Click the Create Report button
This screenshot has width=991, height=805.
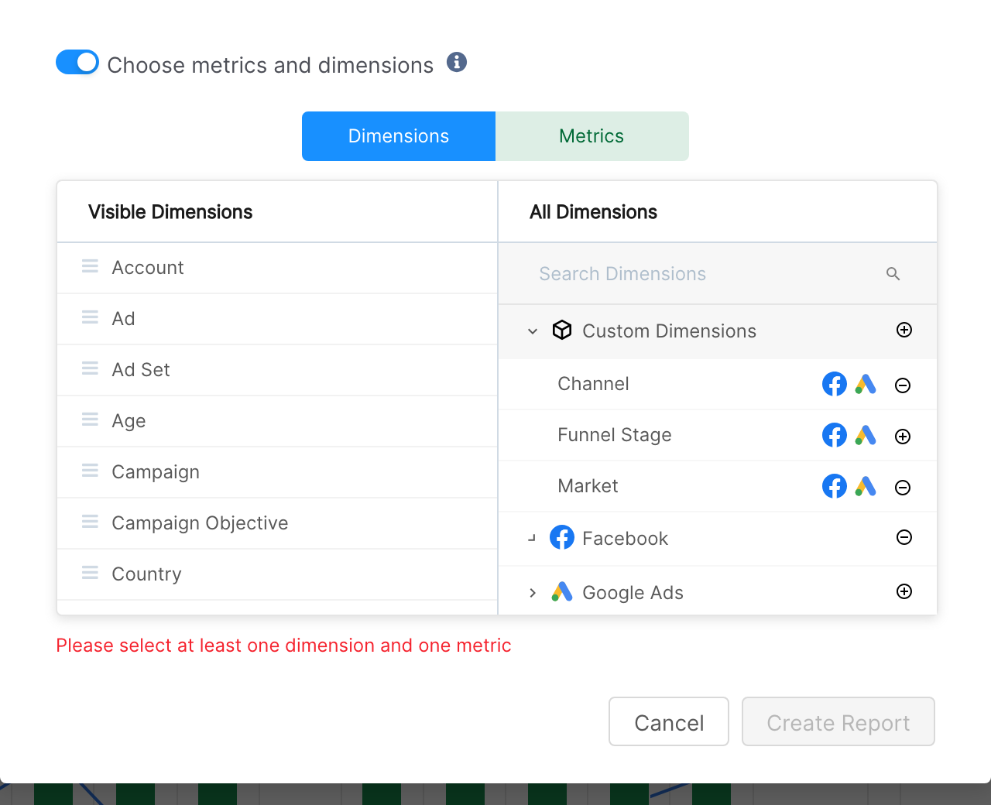pyautogui.click(x=838, y=721)
